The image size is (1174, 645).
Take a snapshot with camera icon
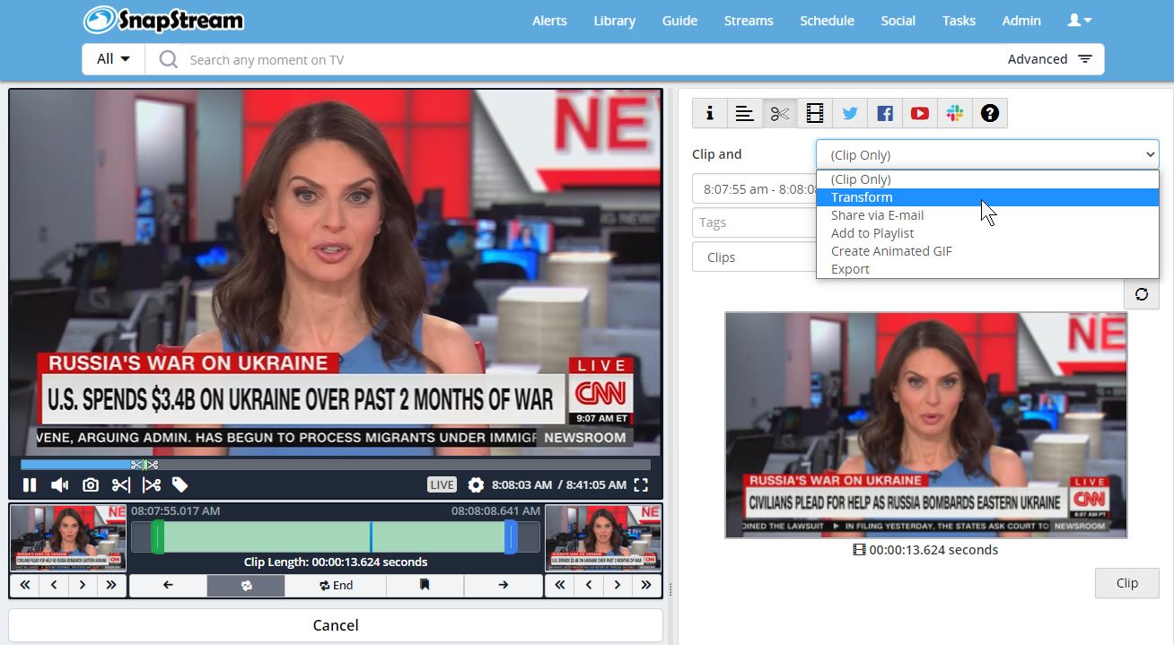(90, 485)
